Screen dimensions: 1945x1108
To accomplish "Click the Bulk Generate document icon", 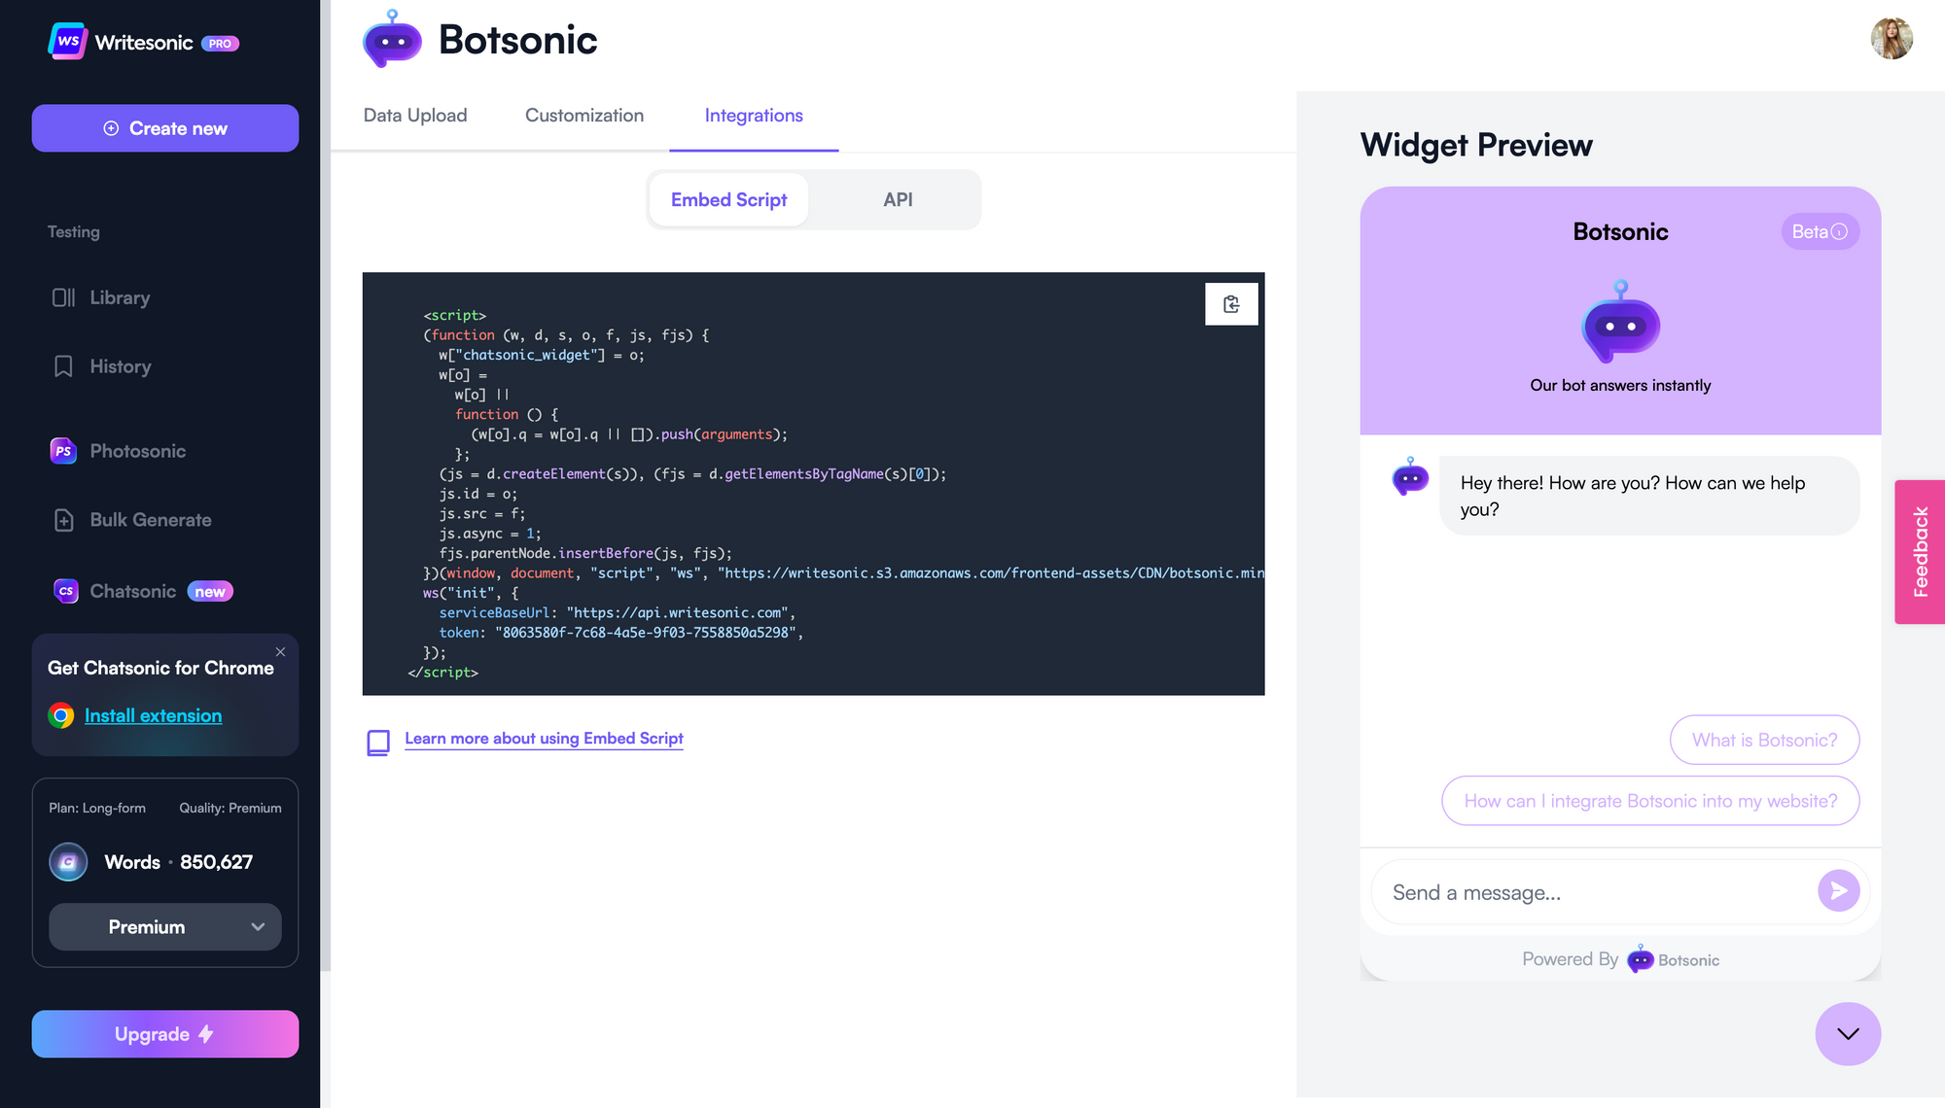I will 63,519.
